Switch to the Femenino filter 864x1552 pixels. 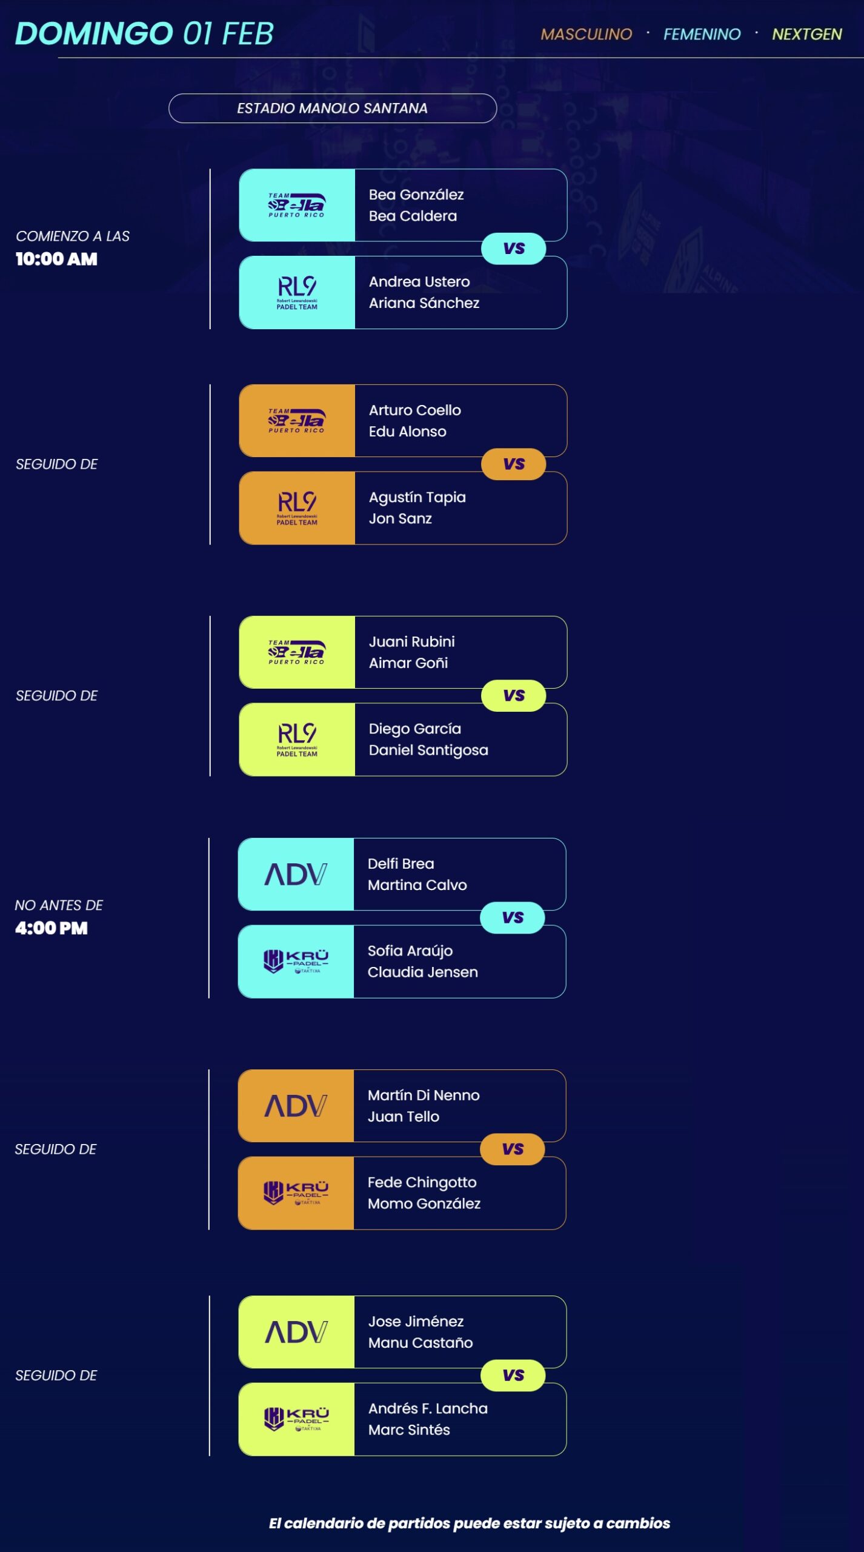702,34
